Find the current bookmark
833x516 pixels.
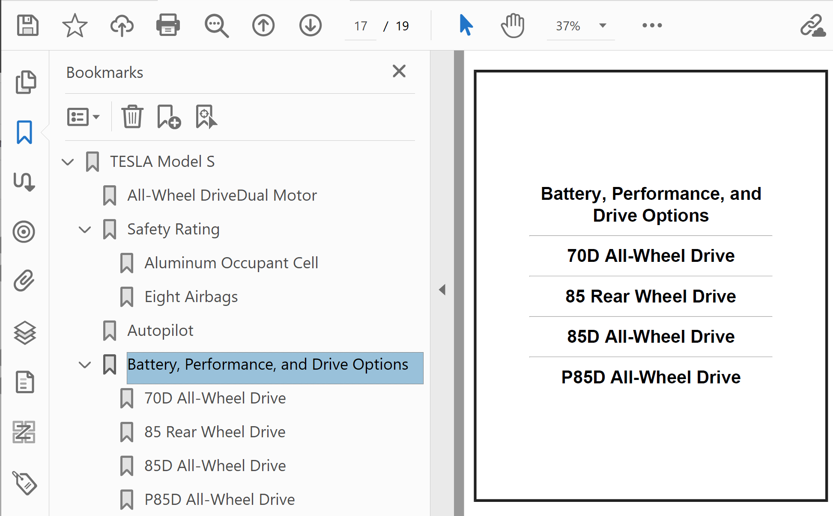206,117
